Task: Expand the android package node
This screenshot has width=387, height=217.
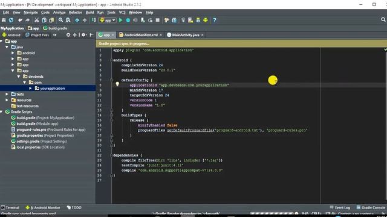Action: (13, 53)
